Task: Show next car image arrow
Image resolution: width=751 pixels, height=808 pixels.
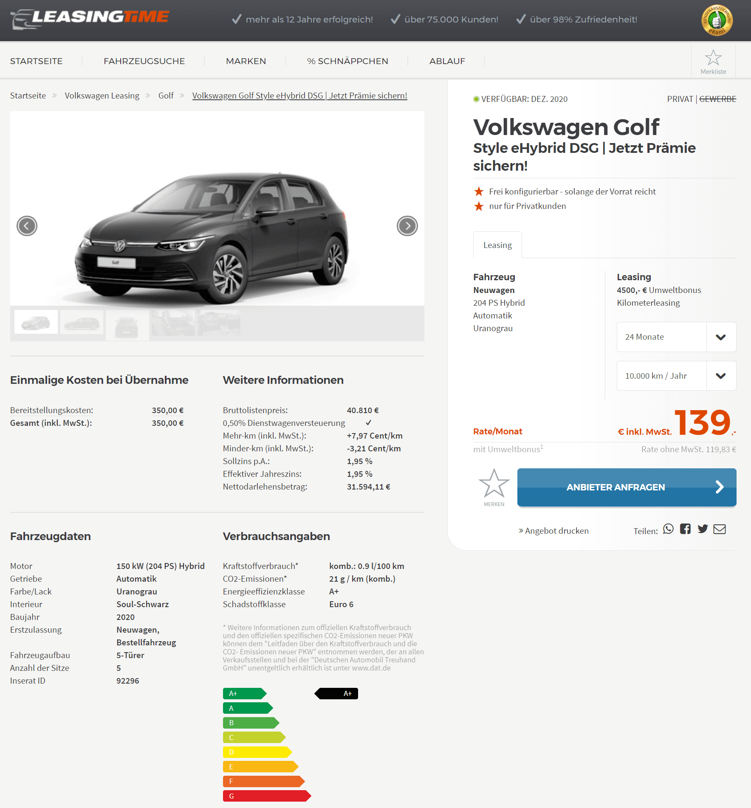Action: pyautogui.click(x=407, y=226)
